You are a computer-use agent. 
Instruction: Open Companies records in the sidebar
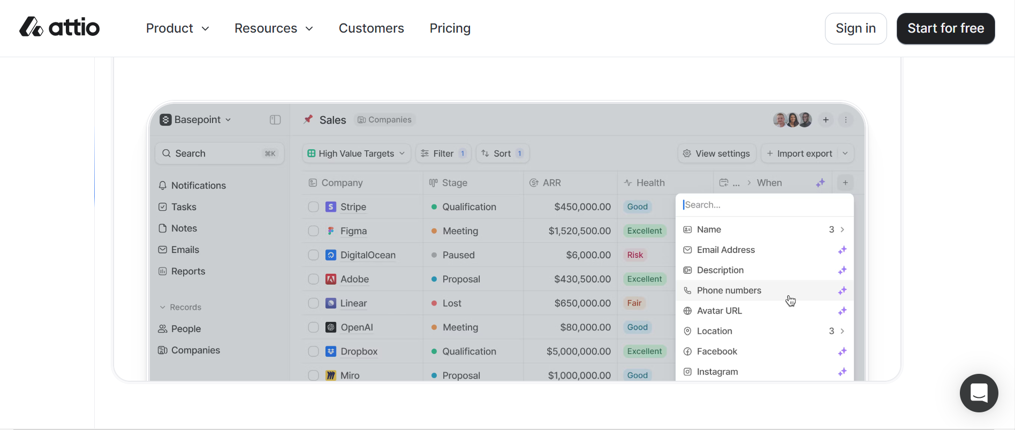tap(189, 350)
